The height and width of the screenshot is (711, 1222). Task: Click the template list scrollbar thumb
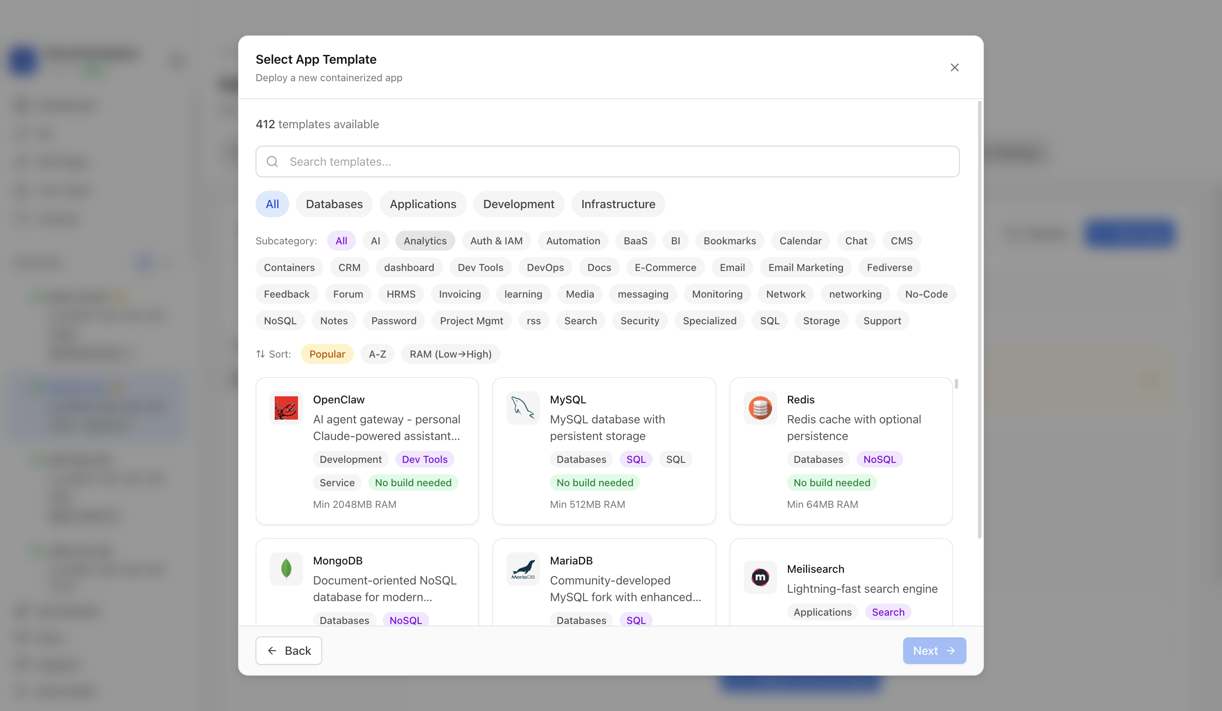coord(956,384)
